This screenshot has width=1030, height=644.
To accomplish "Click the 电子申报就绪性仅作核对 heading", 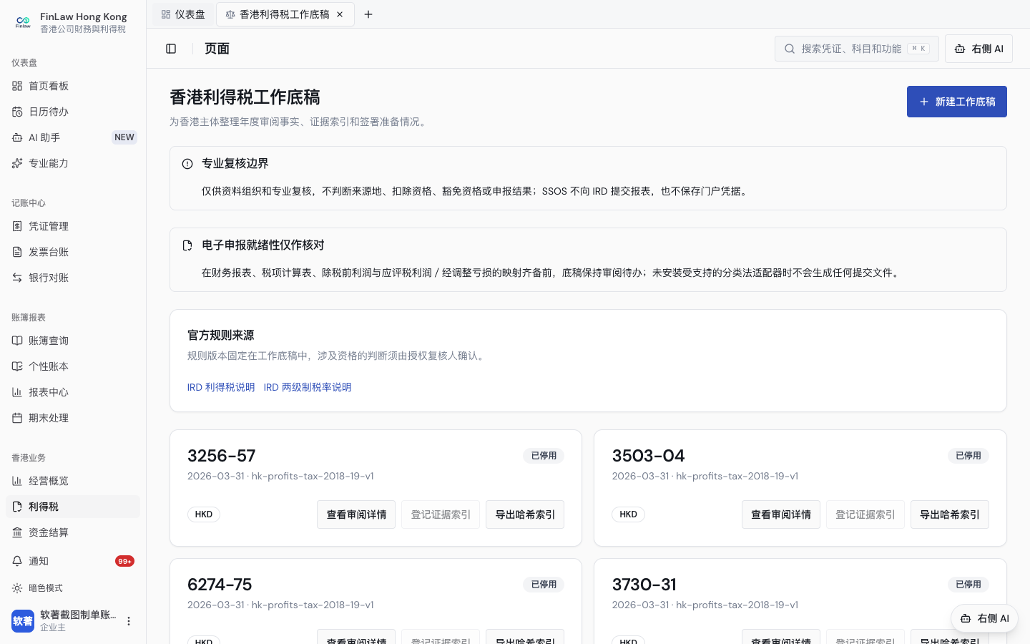I will point(263,245).
